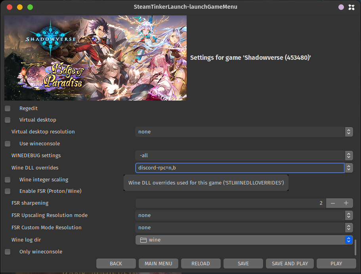This screenshot has width=361, height=274.
Task: Click the SteamTinkerLaunch-launchGameMenu window title
Action: tap(185, 7)
